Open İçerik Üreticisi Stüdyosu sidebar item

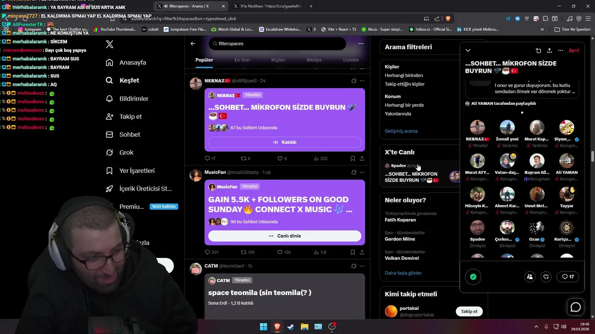pyautogui.click(x=139, y=188)
